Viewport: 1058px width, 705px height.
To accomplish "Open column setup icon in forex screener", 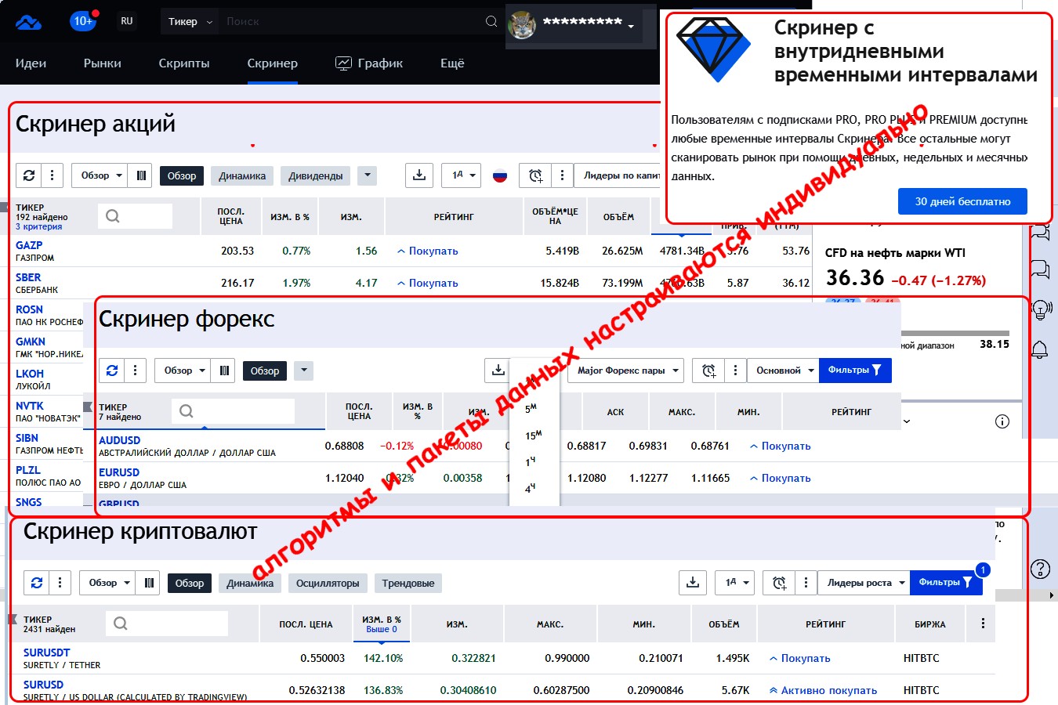I will (x=224, y=371).
